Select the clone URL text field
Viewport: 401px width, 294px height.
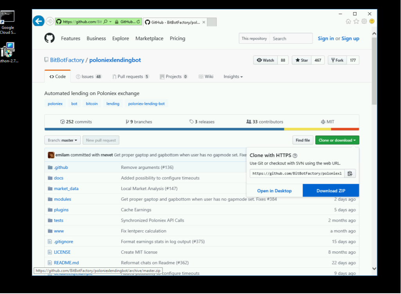[297, 174]
